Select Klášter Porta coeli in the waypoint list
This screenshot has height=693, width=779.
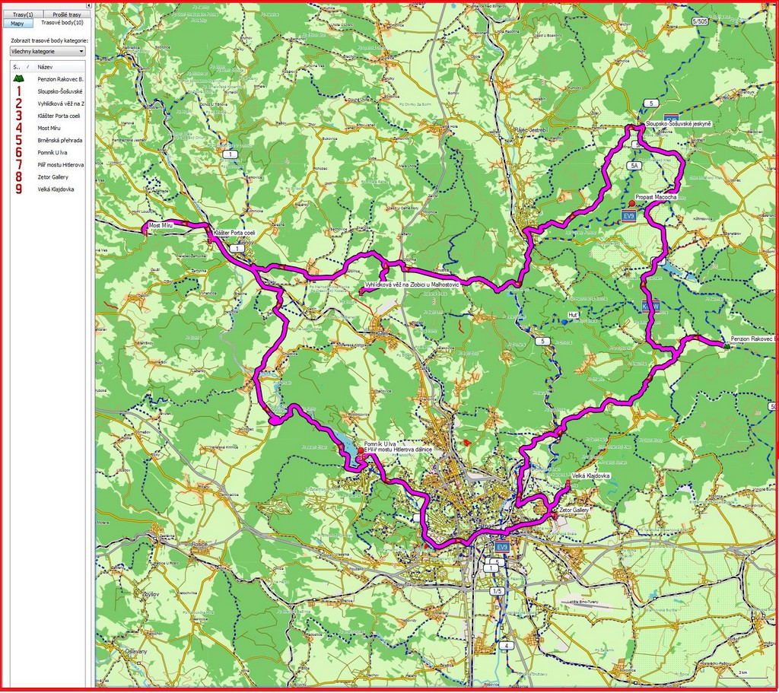coord(59,116)
